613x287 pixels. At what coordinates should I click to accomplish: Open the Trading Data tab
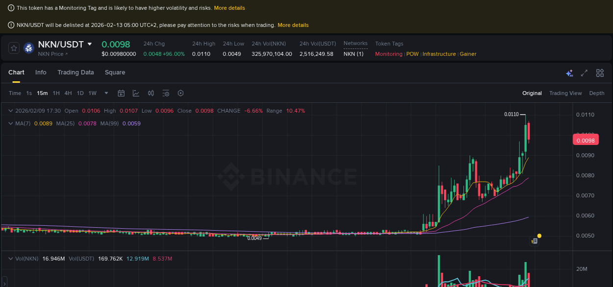(76, 72)
